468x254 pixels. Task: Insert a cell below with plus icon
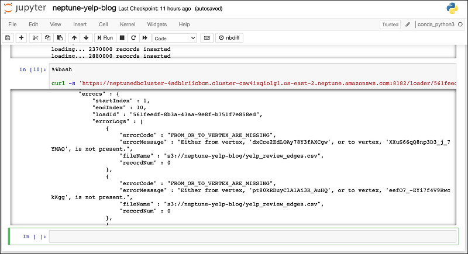(21, 38)
